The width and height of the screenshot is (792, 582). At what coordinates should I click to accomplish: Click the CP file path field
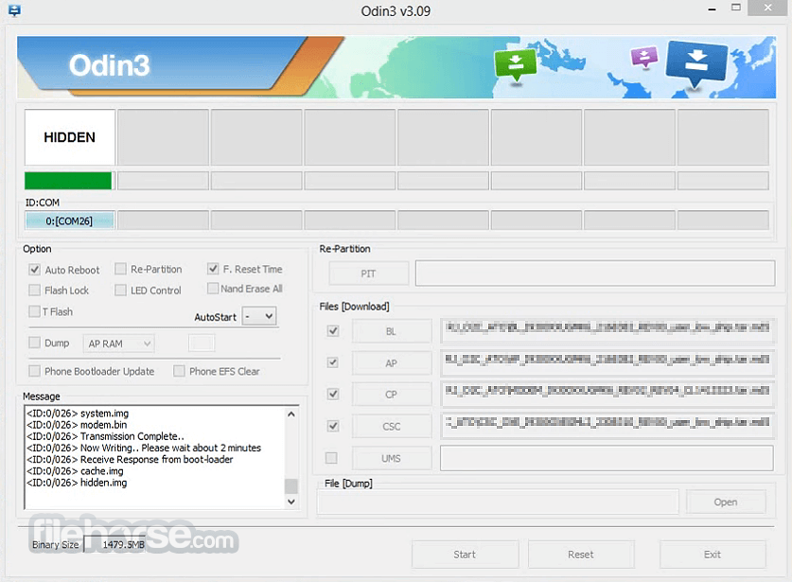[607, 395]
